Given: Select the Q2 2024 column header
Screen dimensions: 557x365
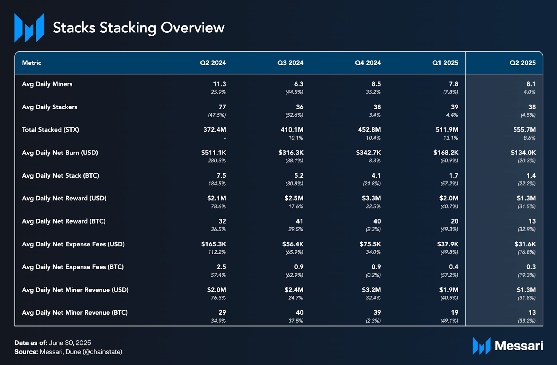Looking at the screenshot, I should 213,63.
